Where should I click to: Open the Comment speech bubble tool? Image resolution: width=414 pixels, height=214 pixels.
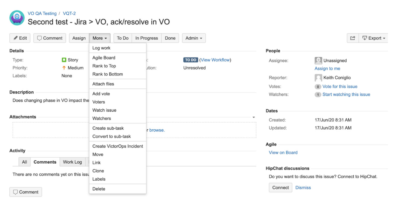point(39,38)
